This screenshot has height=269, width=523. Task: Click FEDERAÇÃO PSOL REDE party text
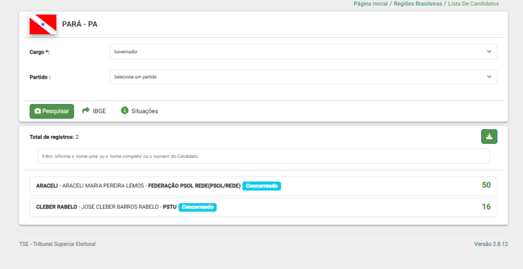click(x=195, y=186)
